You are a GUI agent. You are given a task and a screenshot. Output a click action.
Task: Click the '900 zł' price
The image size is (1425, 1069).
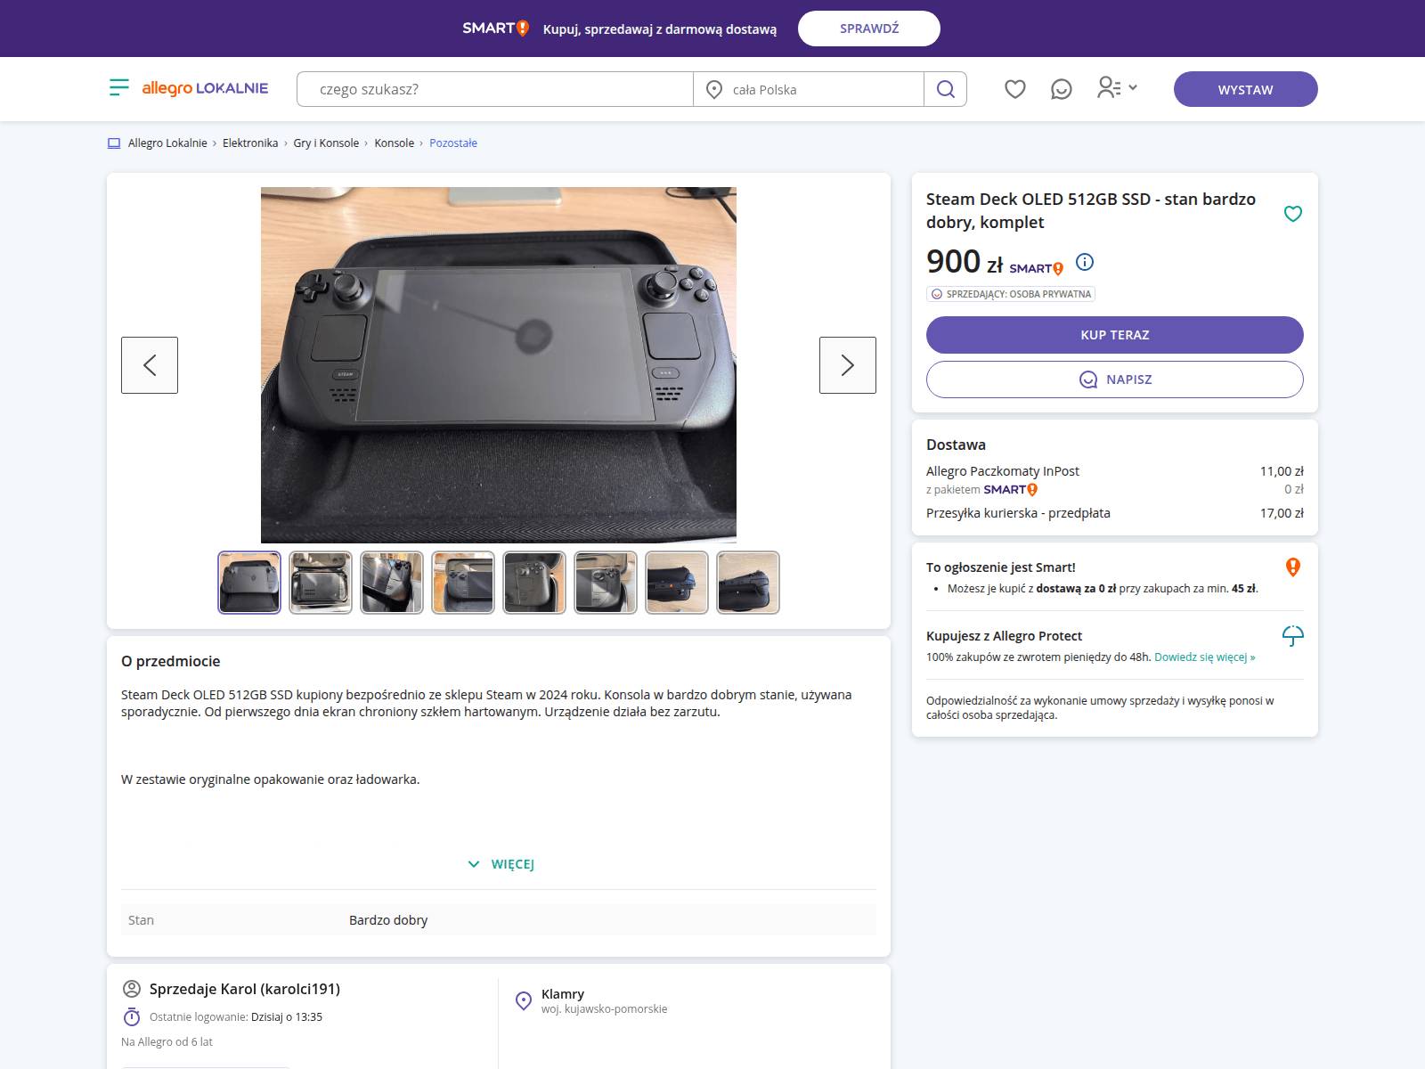coord(965,262)
